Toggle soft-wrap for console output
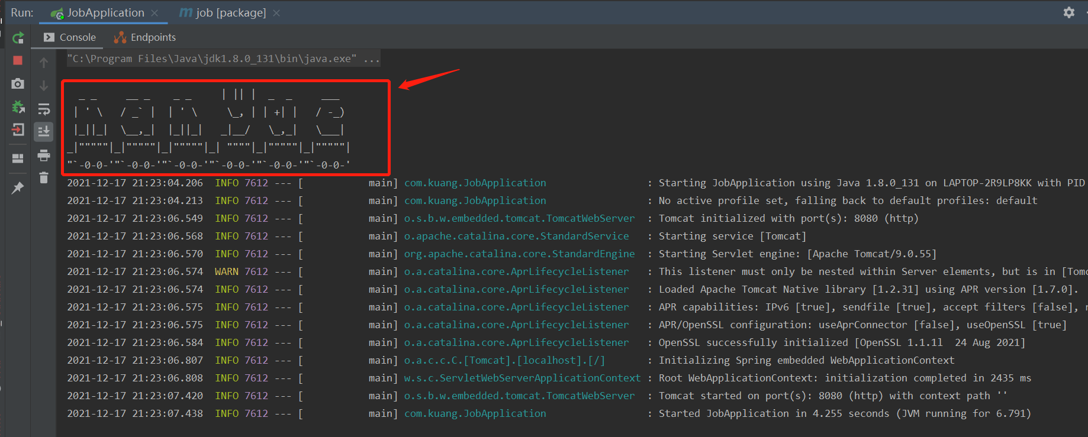 (x=44, y=109)
